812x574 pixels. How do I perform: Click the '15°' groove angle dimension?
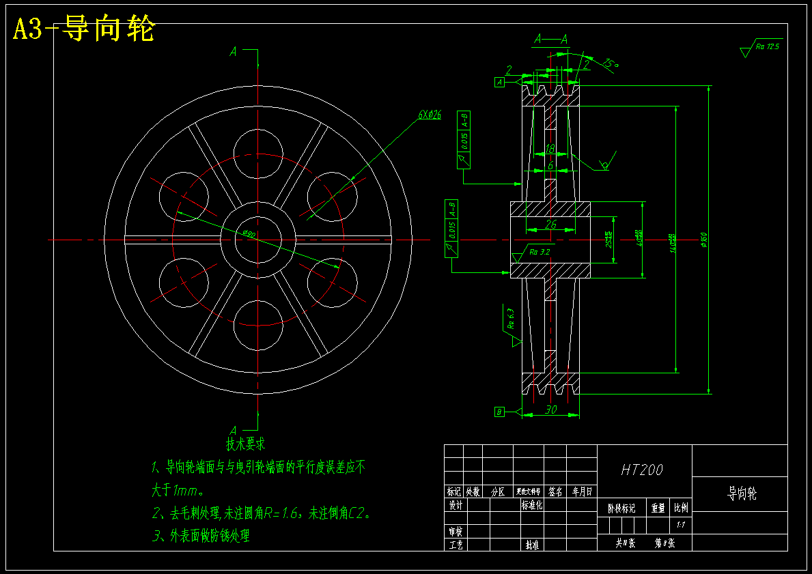pos(611,63)
